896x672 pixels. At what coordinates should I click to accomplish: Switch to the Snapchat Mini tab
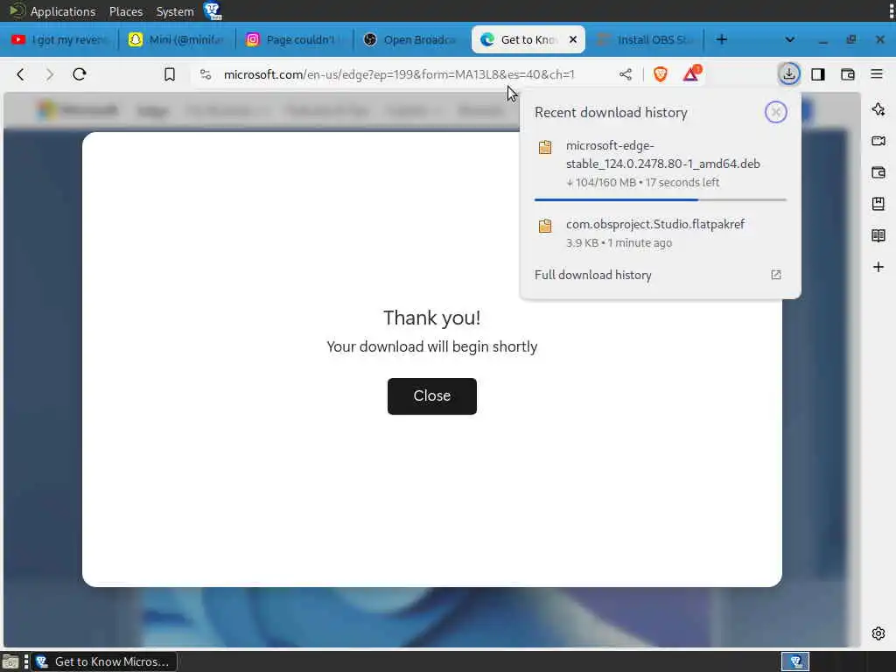[x=176, y=39]
